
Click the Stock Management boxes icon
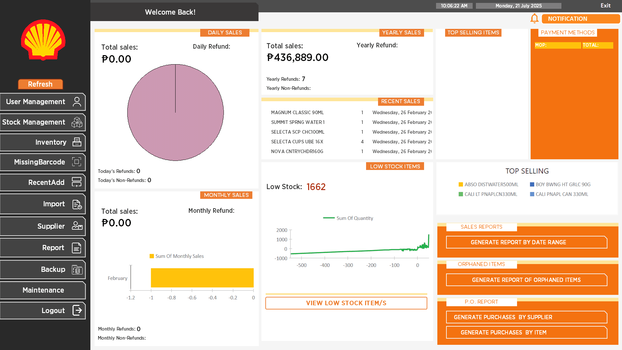pyautogui.click(x=77, y=122)
